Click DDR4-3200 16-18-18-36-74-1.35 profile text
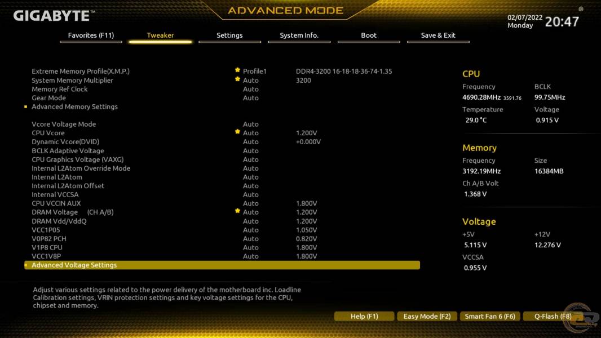 pos(344,71)
